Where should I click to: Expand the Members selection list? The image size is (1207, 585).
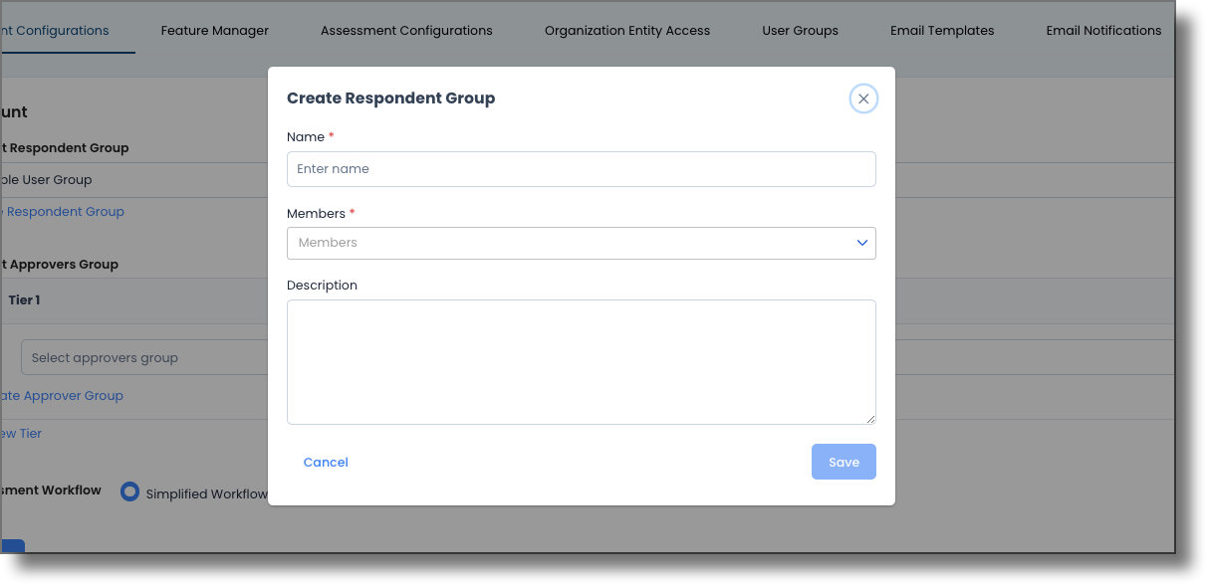click(582, 243)
